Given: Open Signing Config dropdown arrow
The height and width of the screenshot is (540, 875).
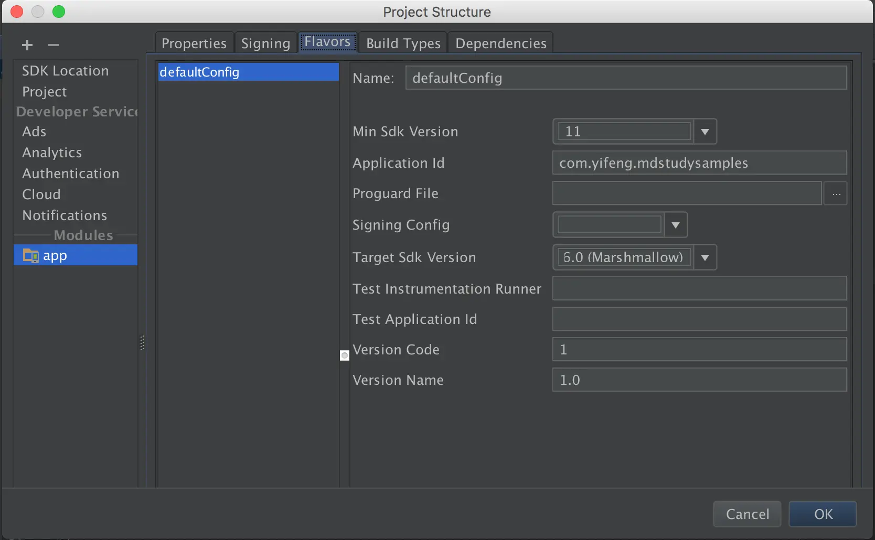Looking at the screenshot, I should 676,225.
